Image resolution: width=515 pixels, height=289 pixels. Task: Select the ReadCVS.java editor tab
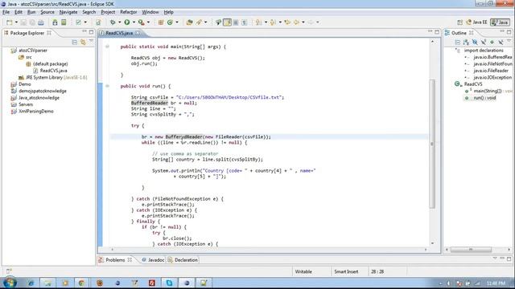pos(119,33)
